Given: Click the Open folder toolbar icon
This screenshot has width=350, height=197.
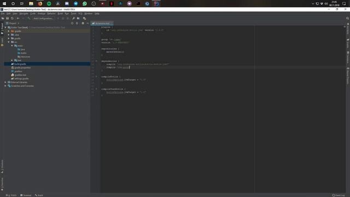Looking at the screenshot, I should 3,18.
